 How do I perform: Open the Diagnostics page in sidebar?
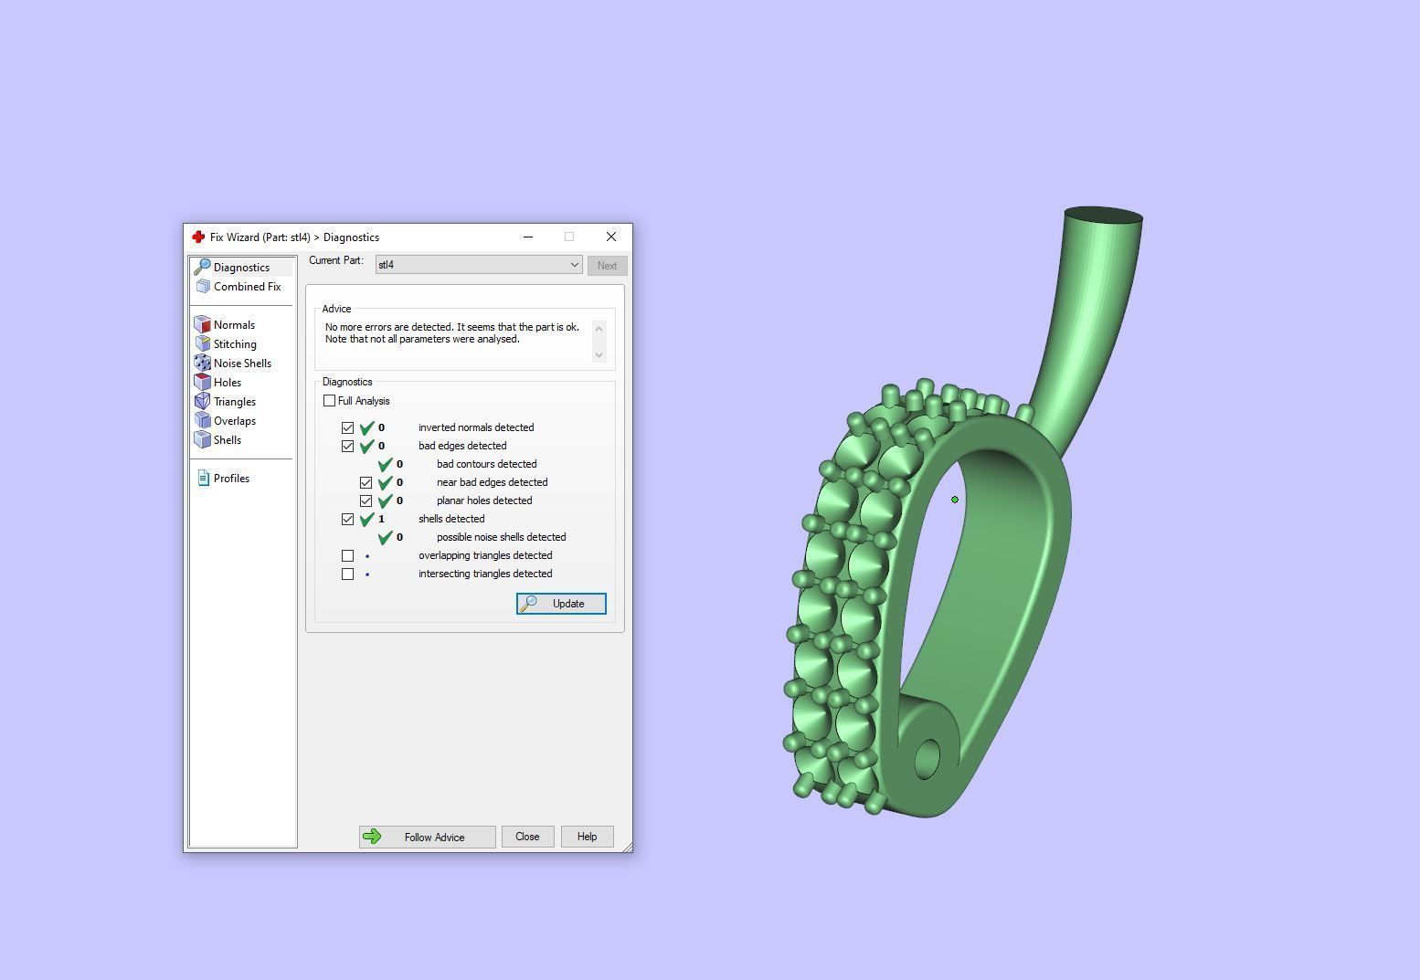(x=241, y=268)
